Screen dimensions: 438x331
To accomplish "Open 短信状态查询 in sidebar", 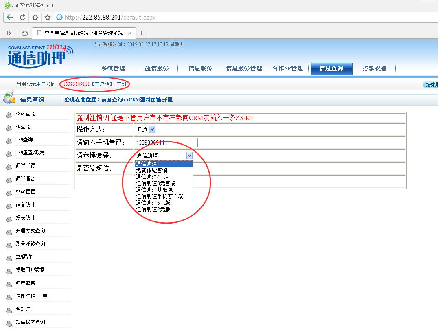I will (x=30, y=322).
